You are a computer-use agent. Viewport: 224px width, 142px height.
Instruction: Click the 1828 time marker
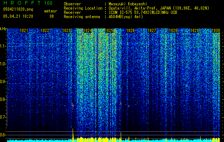[173, 31]
